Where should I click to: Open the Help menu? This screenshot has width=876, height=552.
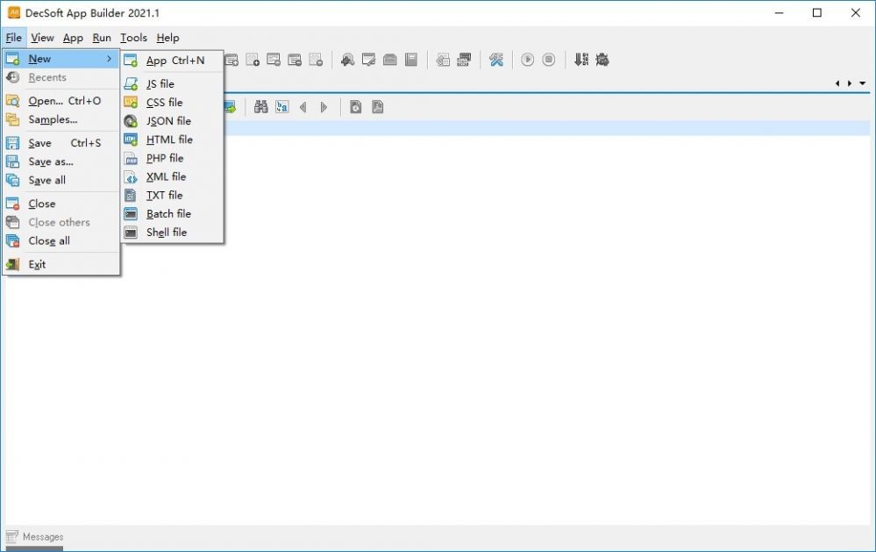167,38
